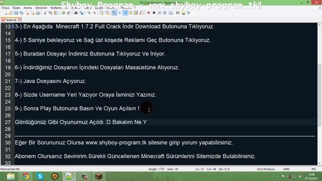This screenshot has height=181, width=322.
Task: Click in 'Abonem Olursanız Sevinirim' line
Action: pyautogui.click(x=135, y=156)
